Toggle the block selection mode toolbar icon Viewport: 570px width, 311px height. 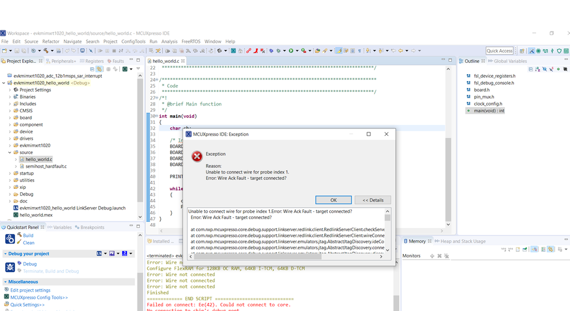coord(353,51)
